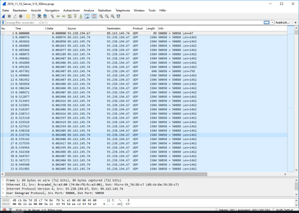This screenshot has width=299, height=213.
Task: Click the display filter input field
Action: click(135, 22)
